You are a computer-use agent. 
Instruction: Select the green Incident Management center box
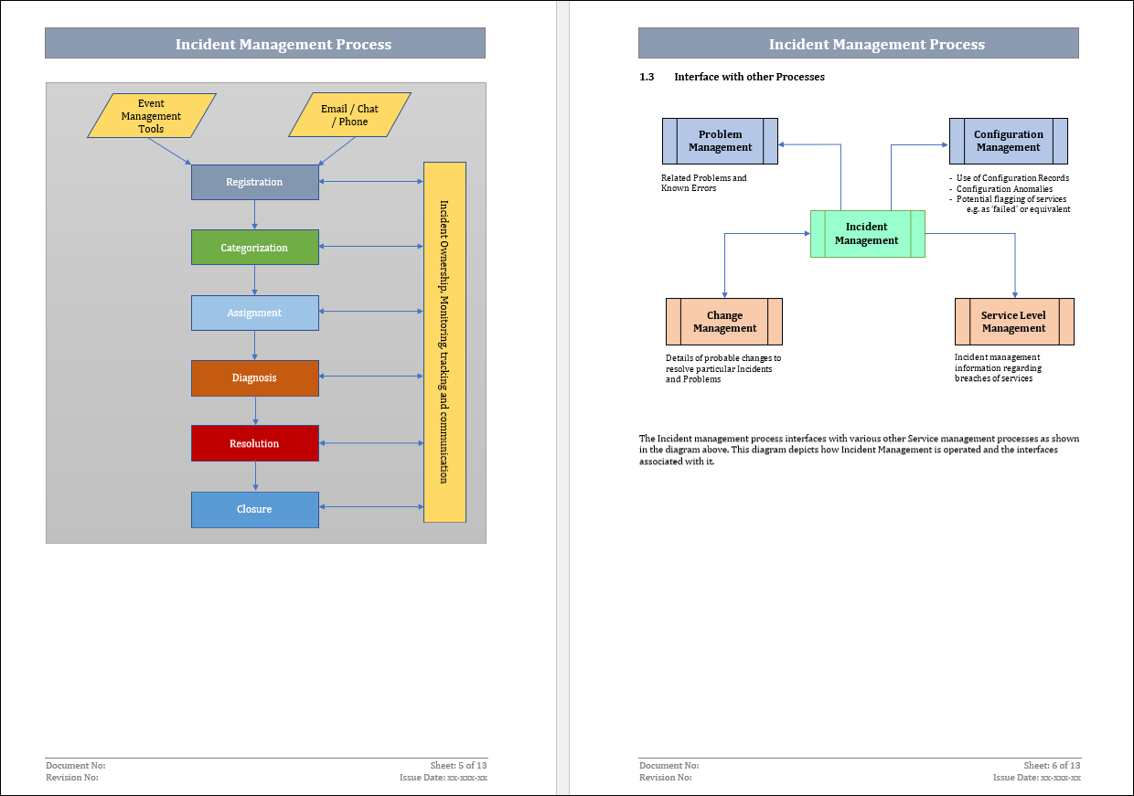(x=867, y=234)
